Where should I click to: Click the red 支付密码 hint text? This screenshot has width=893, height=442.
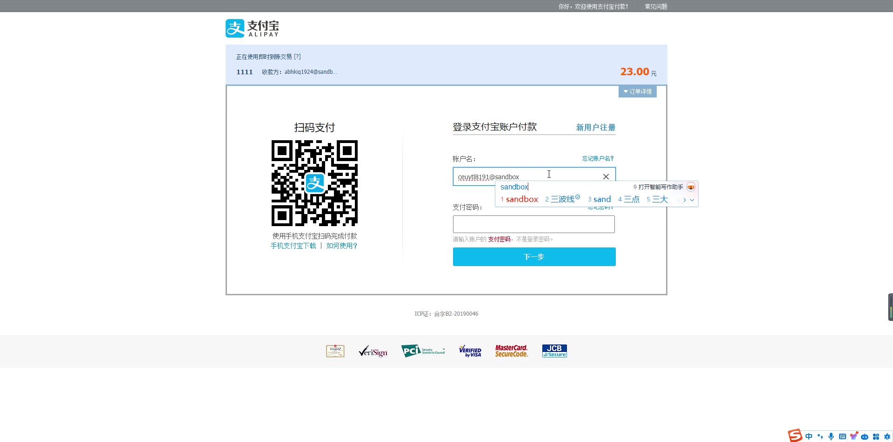(x=499, y=240)
